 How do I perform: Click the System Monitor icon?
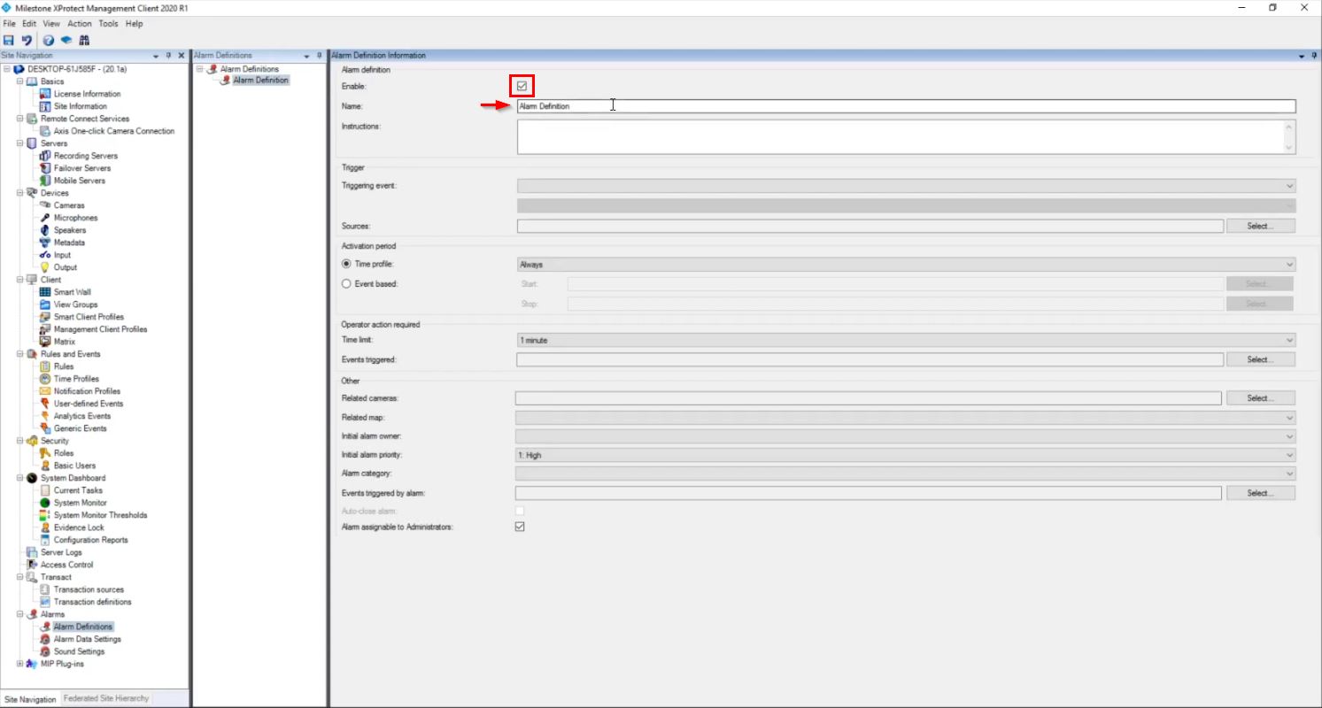[x=46, y=503]
